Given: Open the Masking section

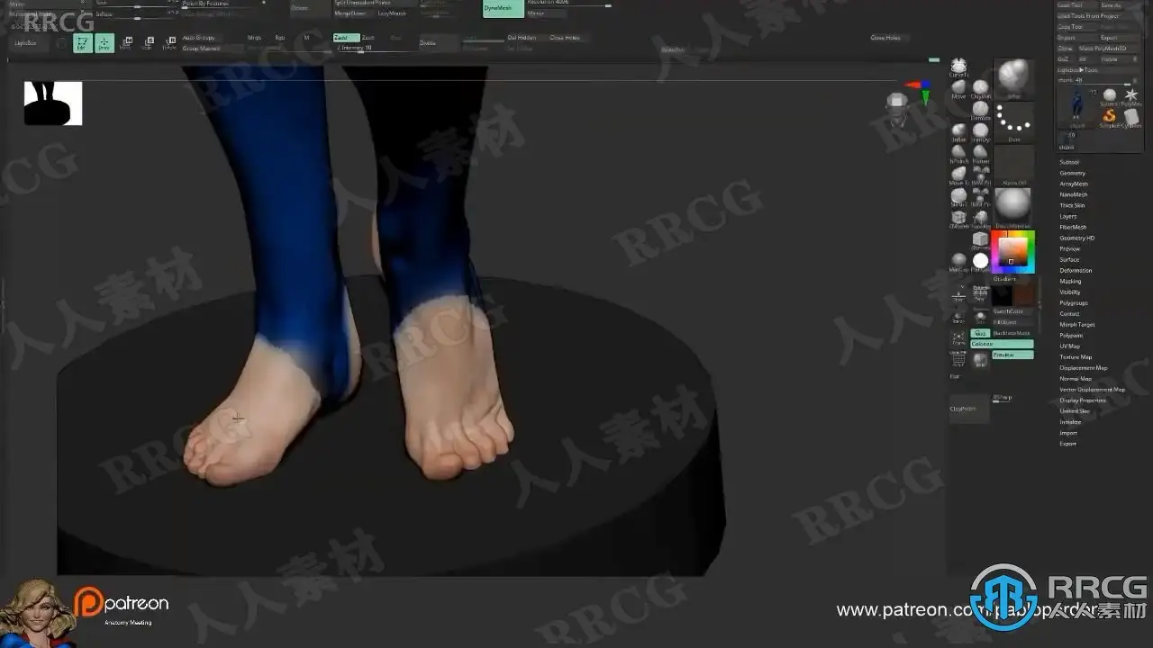Looking at the screenshot, I should pos(1070,281).
